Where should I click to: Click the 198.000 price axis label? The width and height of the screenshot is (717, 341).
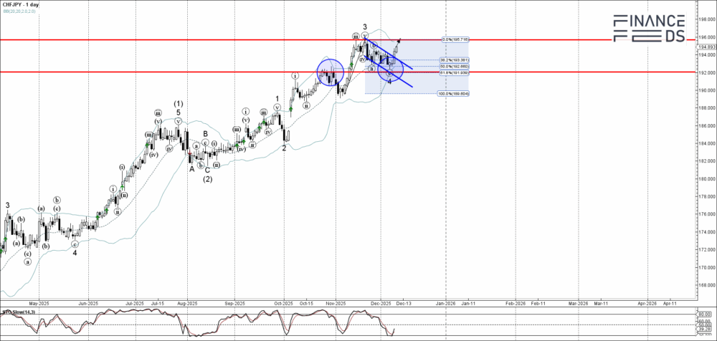coord(708,19)
